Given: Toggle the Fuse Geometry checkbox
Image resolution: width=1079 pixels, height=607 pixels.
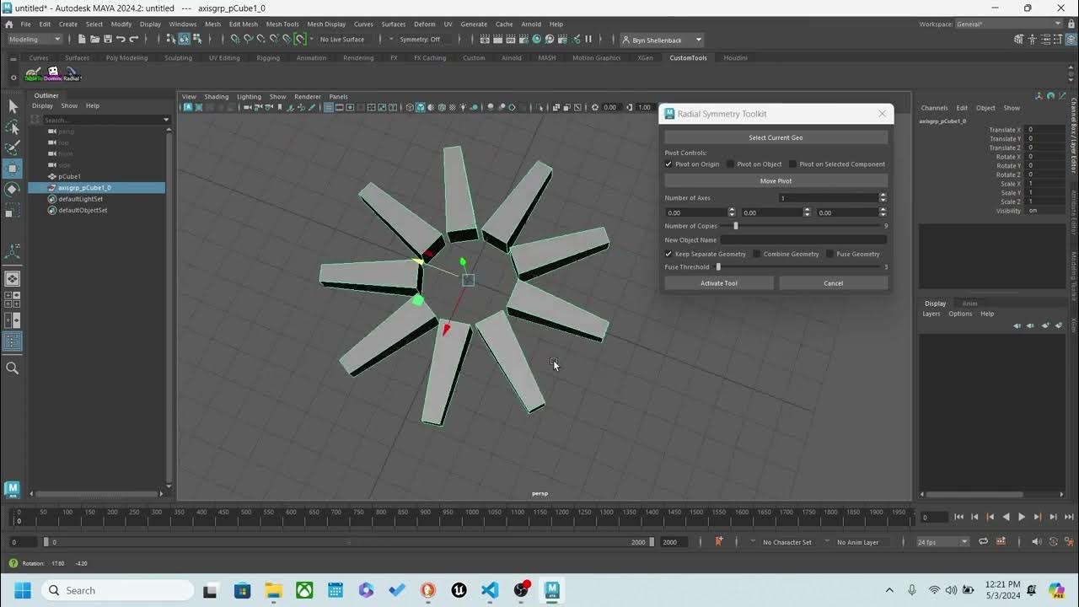Looking at the screenshot, I should coord(829,254).
